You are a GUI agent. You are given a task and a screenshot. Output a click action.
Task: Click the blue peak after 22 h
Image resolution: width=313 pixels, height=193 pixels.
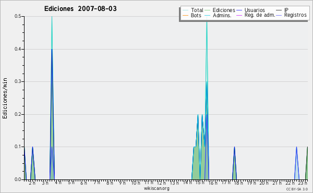[x=297, y=164]
